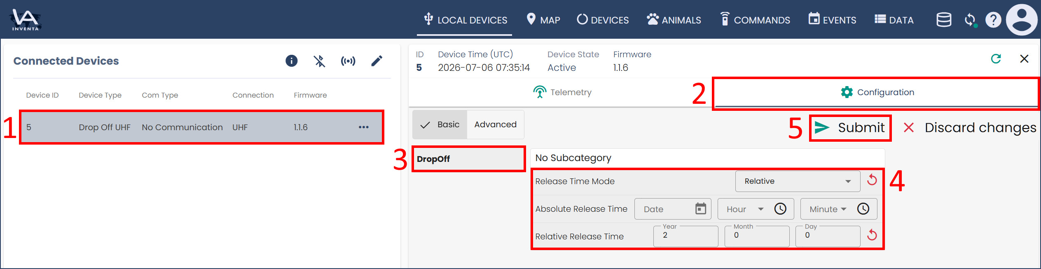Screen dimensions: 1041x269
Task: Open the Hour dropdown
Action: pos(745,209)
